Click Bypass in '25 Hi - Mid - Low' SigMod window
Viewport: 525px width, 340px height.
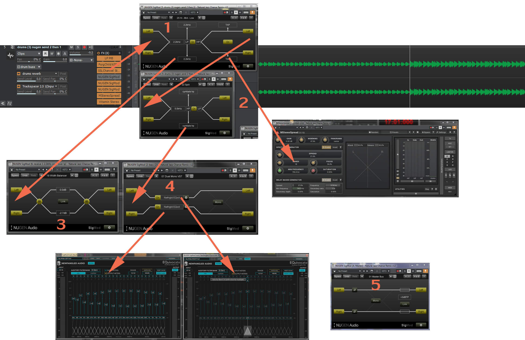pos(147,18)
